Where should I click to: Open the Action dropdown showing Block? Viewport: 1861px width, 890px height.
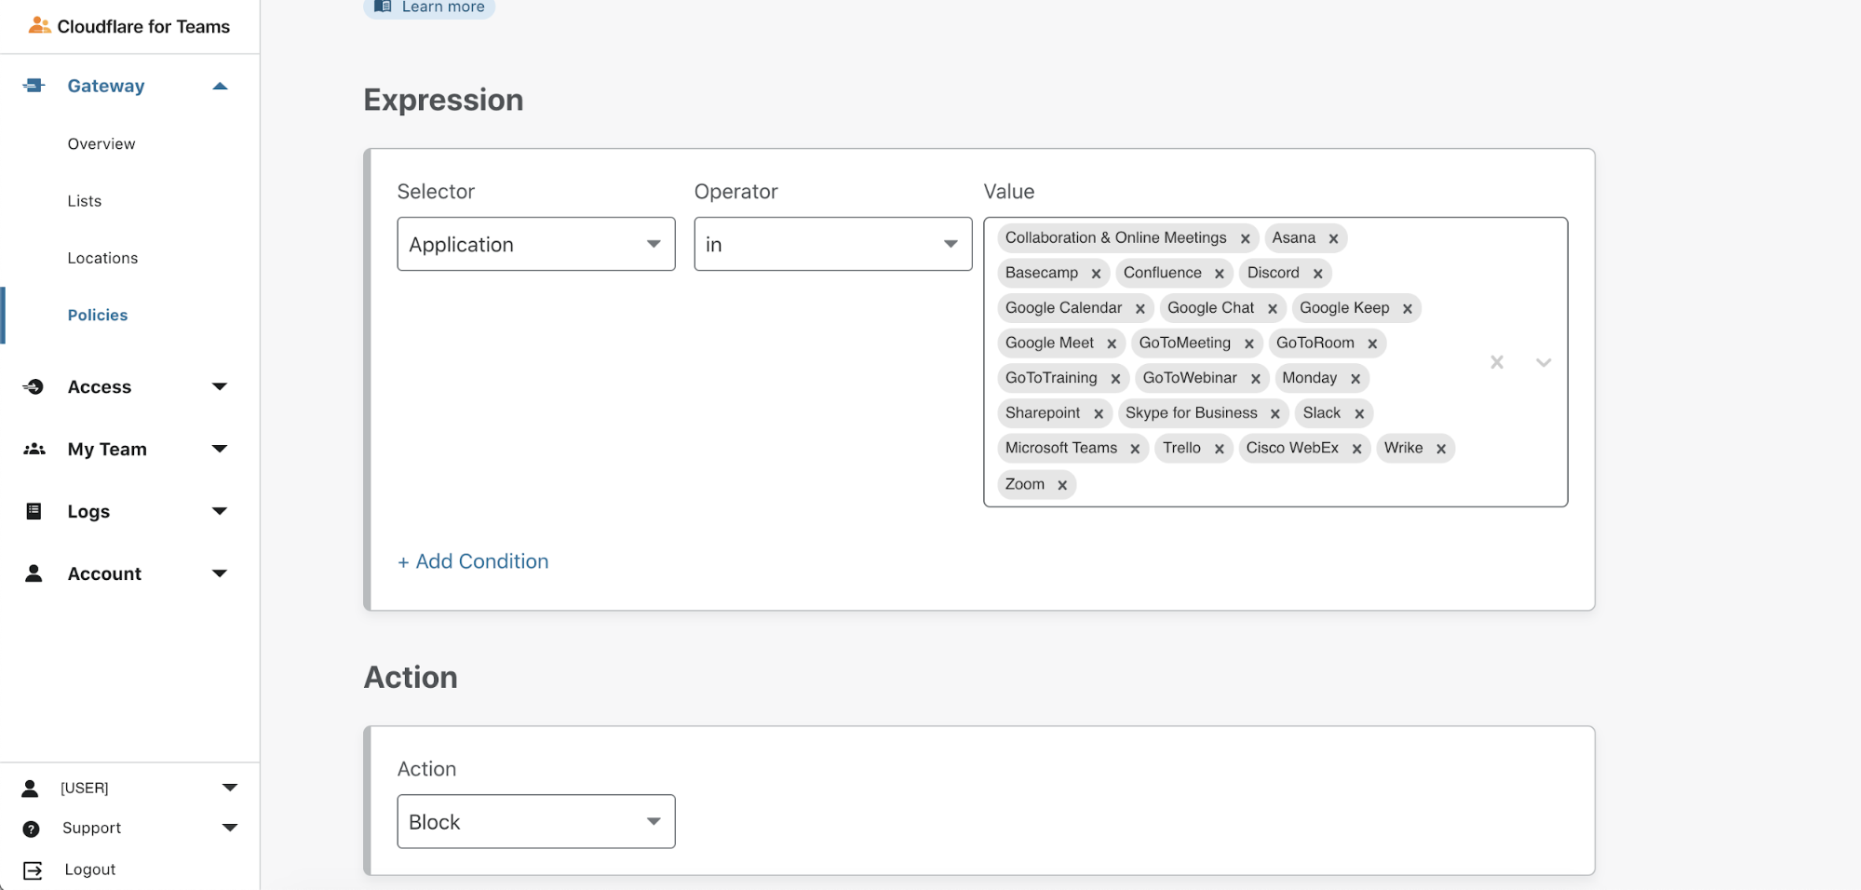535,821
